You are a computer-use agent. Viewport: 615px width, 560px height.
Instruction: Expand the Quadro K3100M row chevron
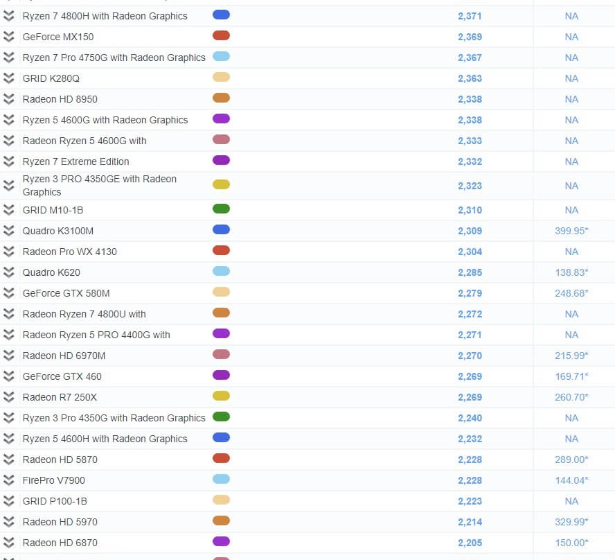[8, 231]
